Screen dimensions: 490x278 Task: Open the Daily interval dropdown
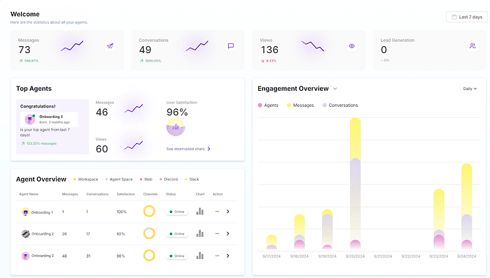pyautogui.click(x=470, y=89)
